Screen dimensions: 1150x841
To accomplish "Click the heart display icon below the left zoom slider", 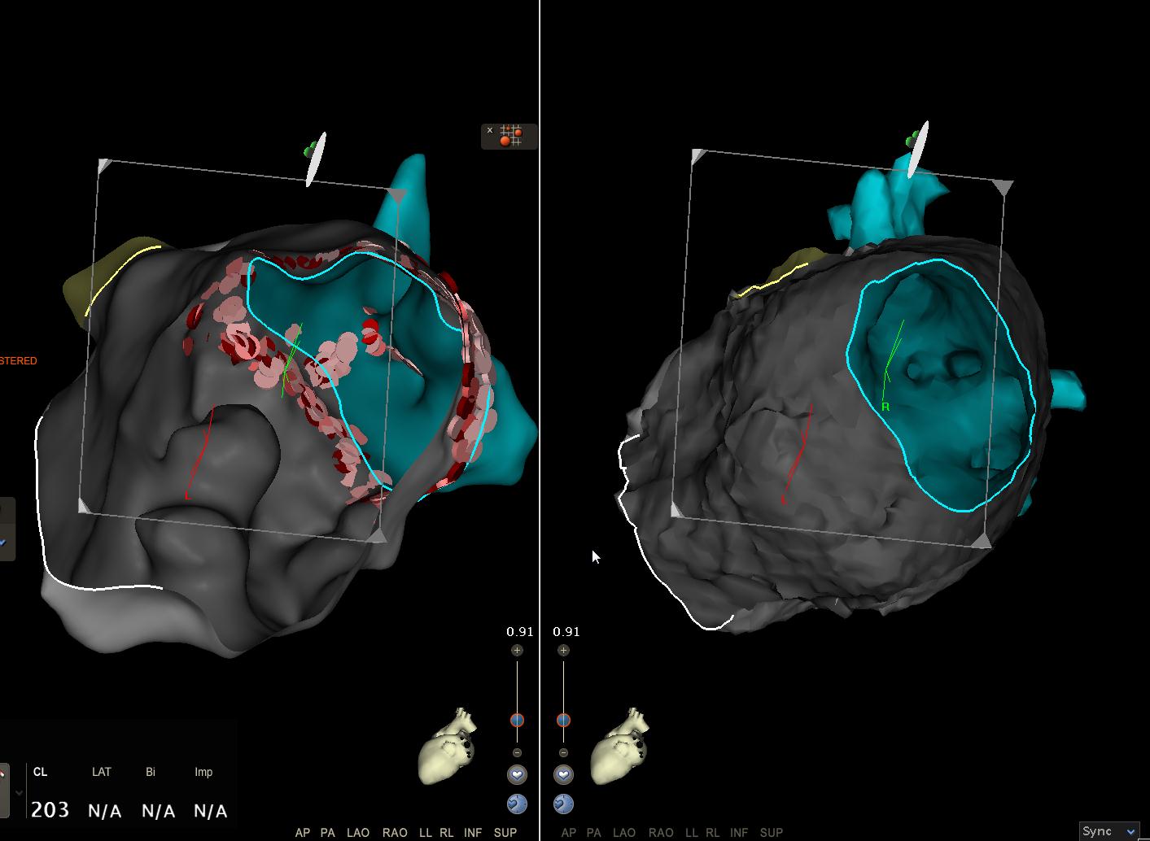I will pos(518,774).
